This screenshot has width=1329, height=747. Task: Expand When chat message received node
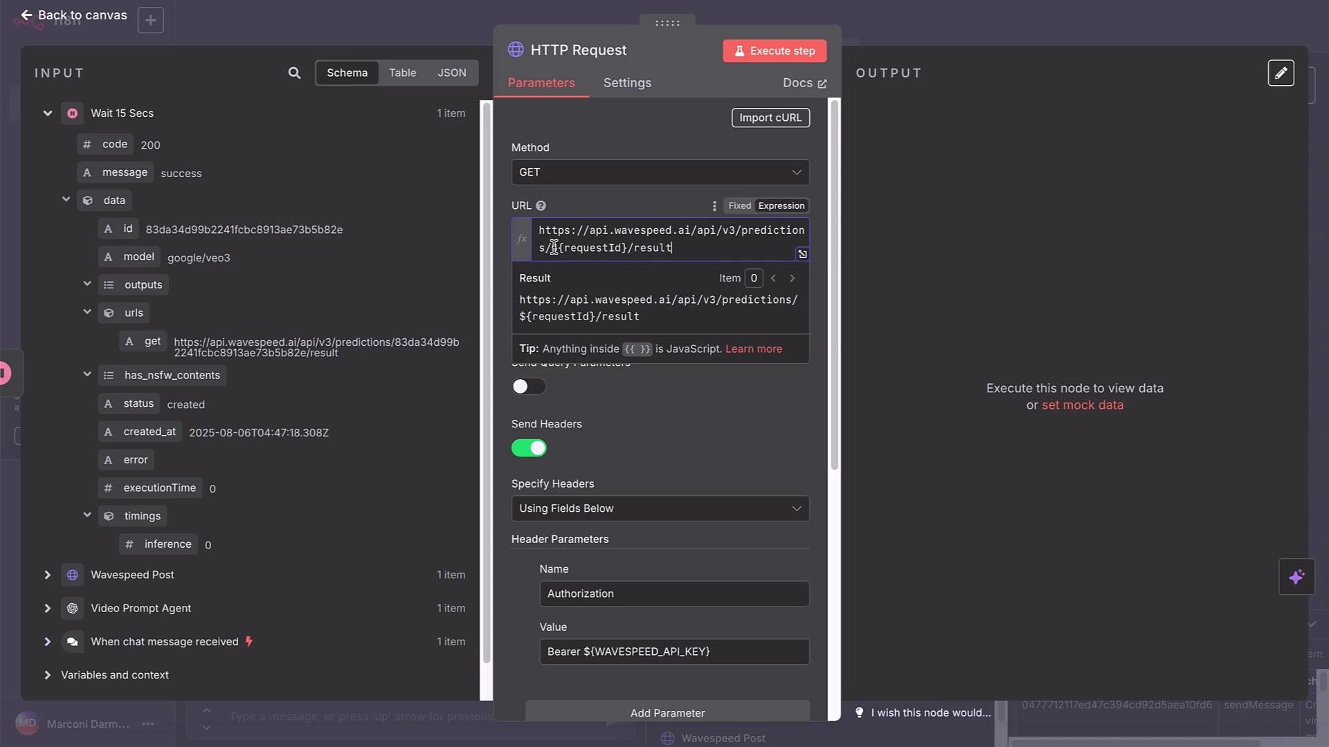tap(48, 642)
